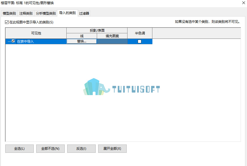Click the 半色调 column header

click(x=140, y=33)
